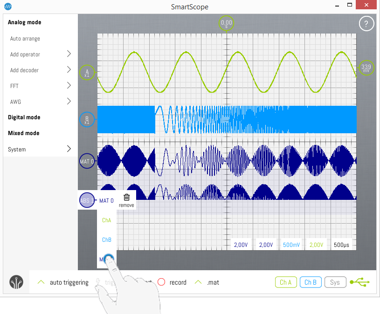The image size is (380, 314).
Task: Click the MAT 0 operator indicator
Action: point(87,162)
